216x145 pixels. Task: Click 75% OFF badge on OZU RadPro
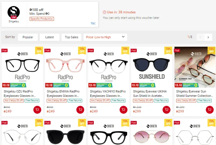coord(39,50)
